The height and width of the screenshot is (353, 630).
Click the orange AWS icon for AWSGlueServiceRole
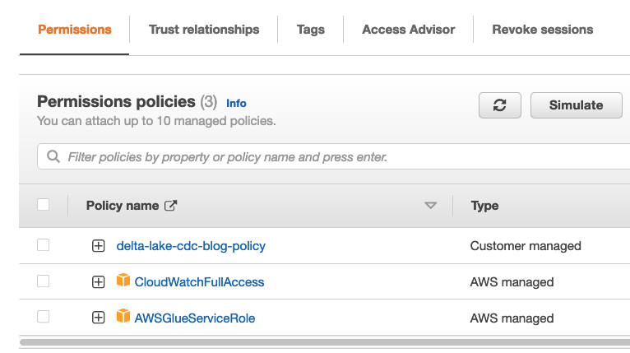pyautogui.click(x=123, y=318)
